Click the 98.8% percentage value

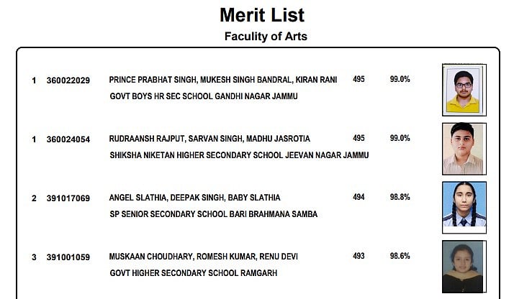pos(400,197)
